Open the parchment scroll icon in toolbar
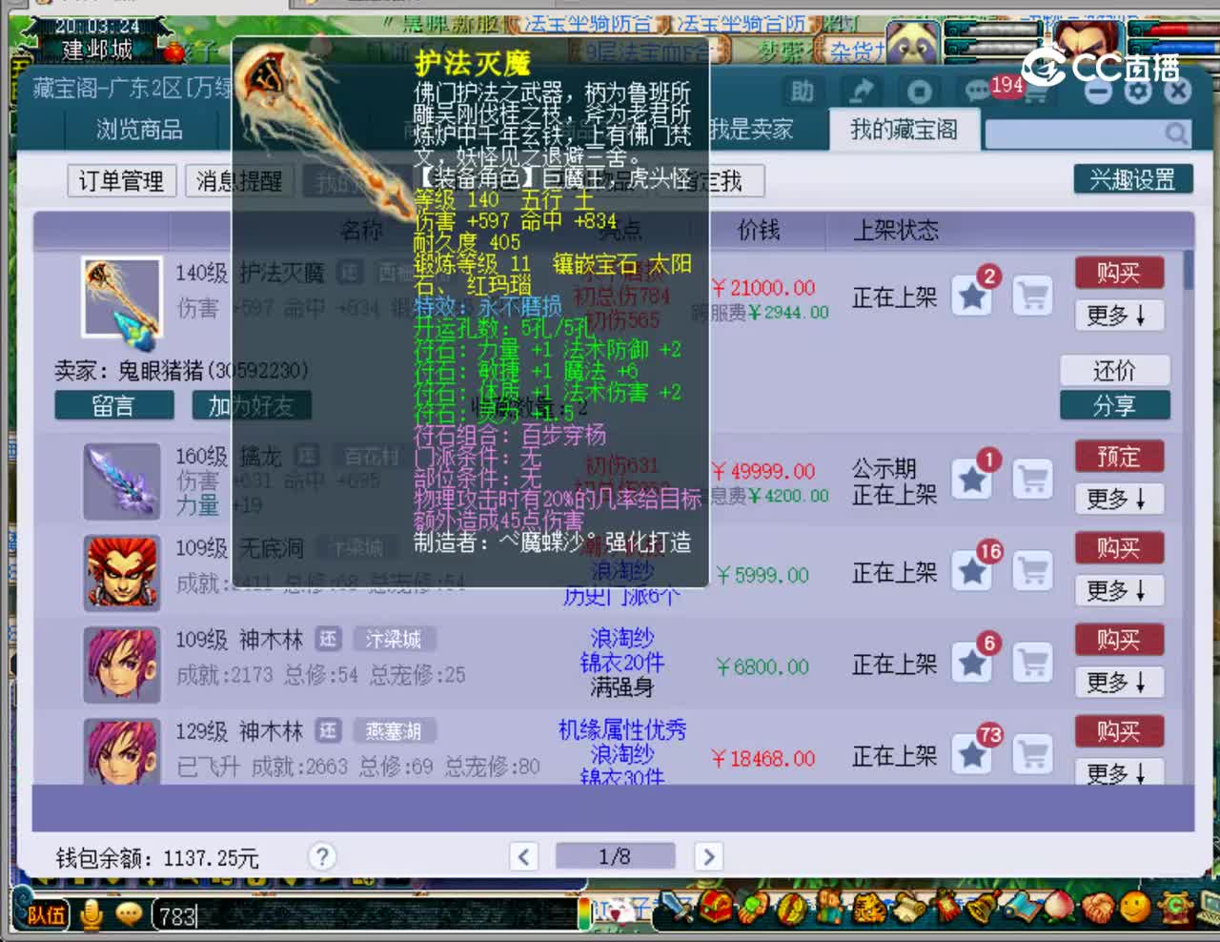Screen dimensions: 1220x942 coord(907,906)
